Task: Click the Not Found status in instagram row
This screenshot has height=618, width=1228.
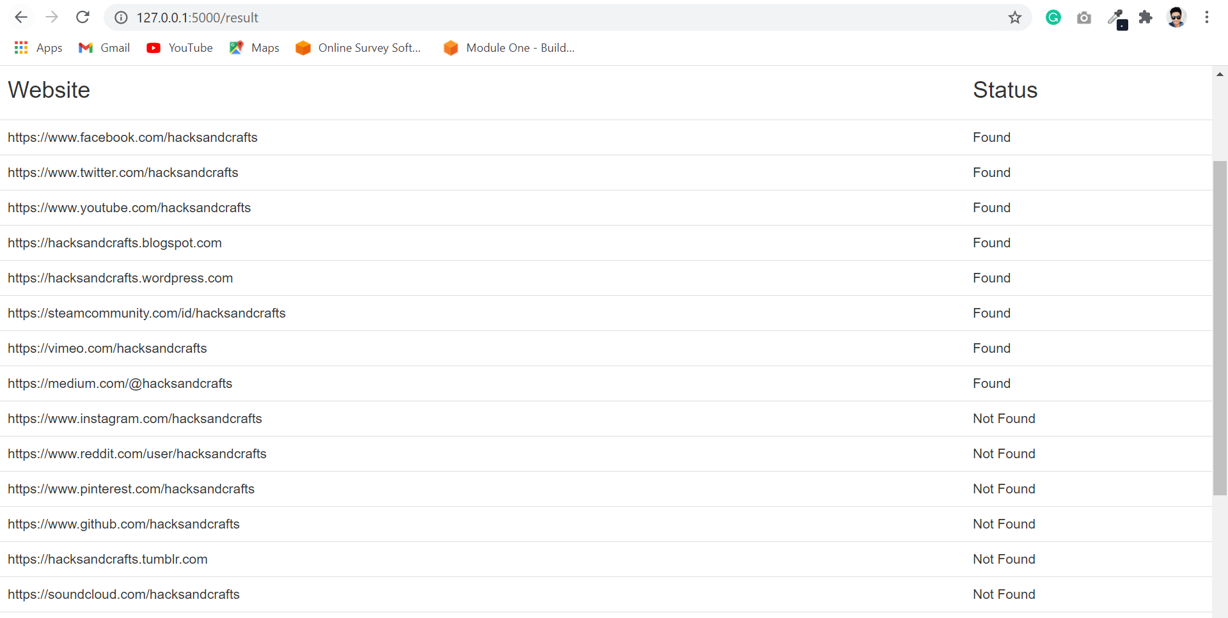Action: (1004, 419)
